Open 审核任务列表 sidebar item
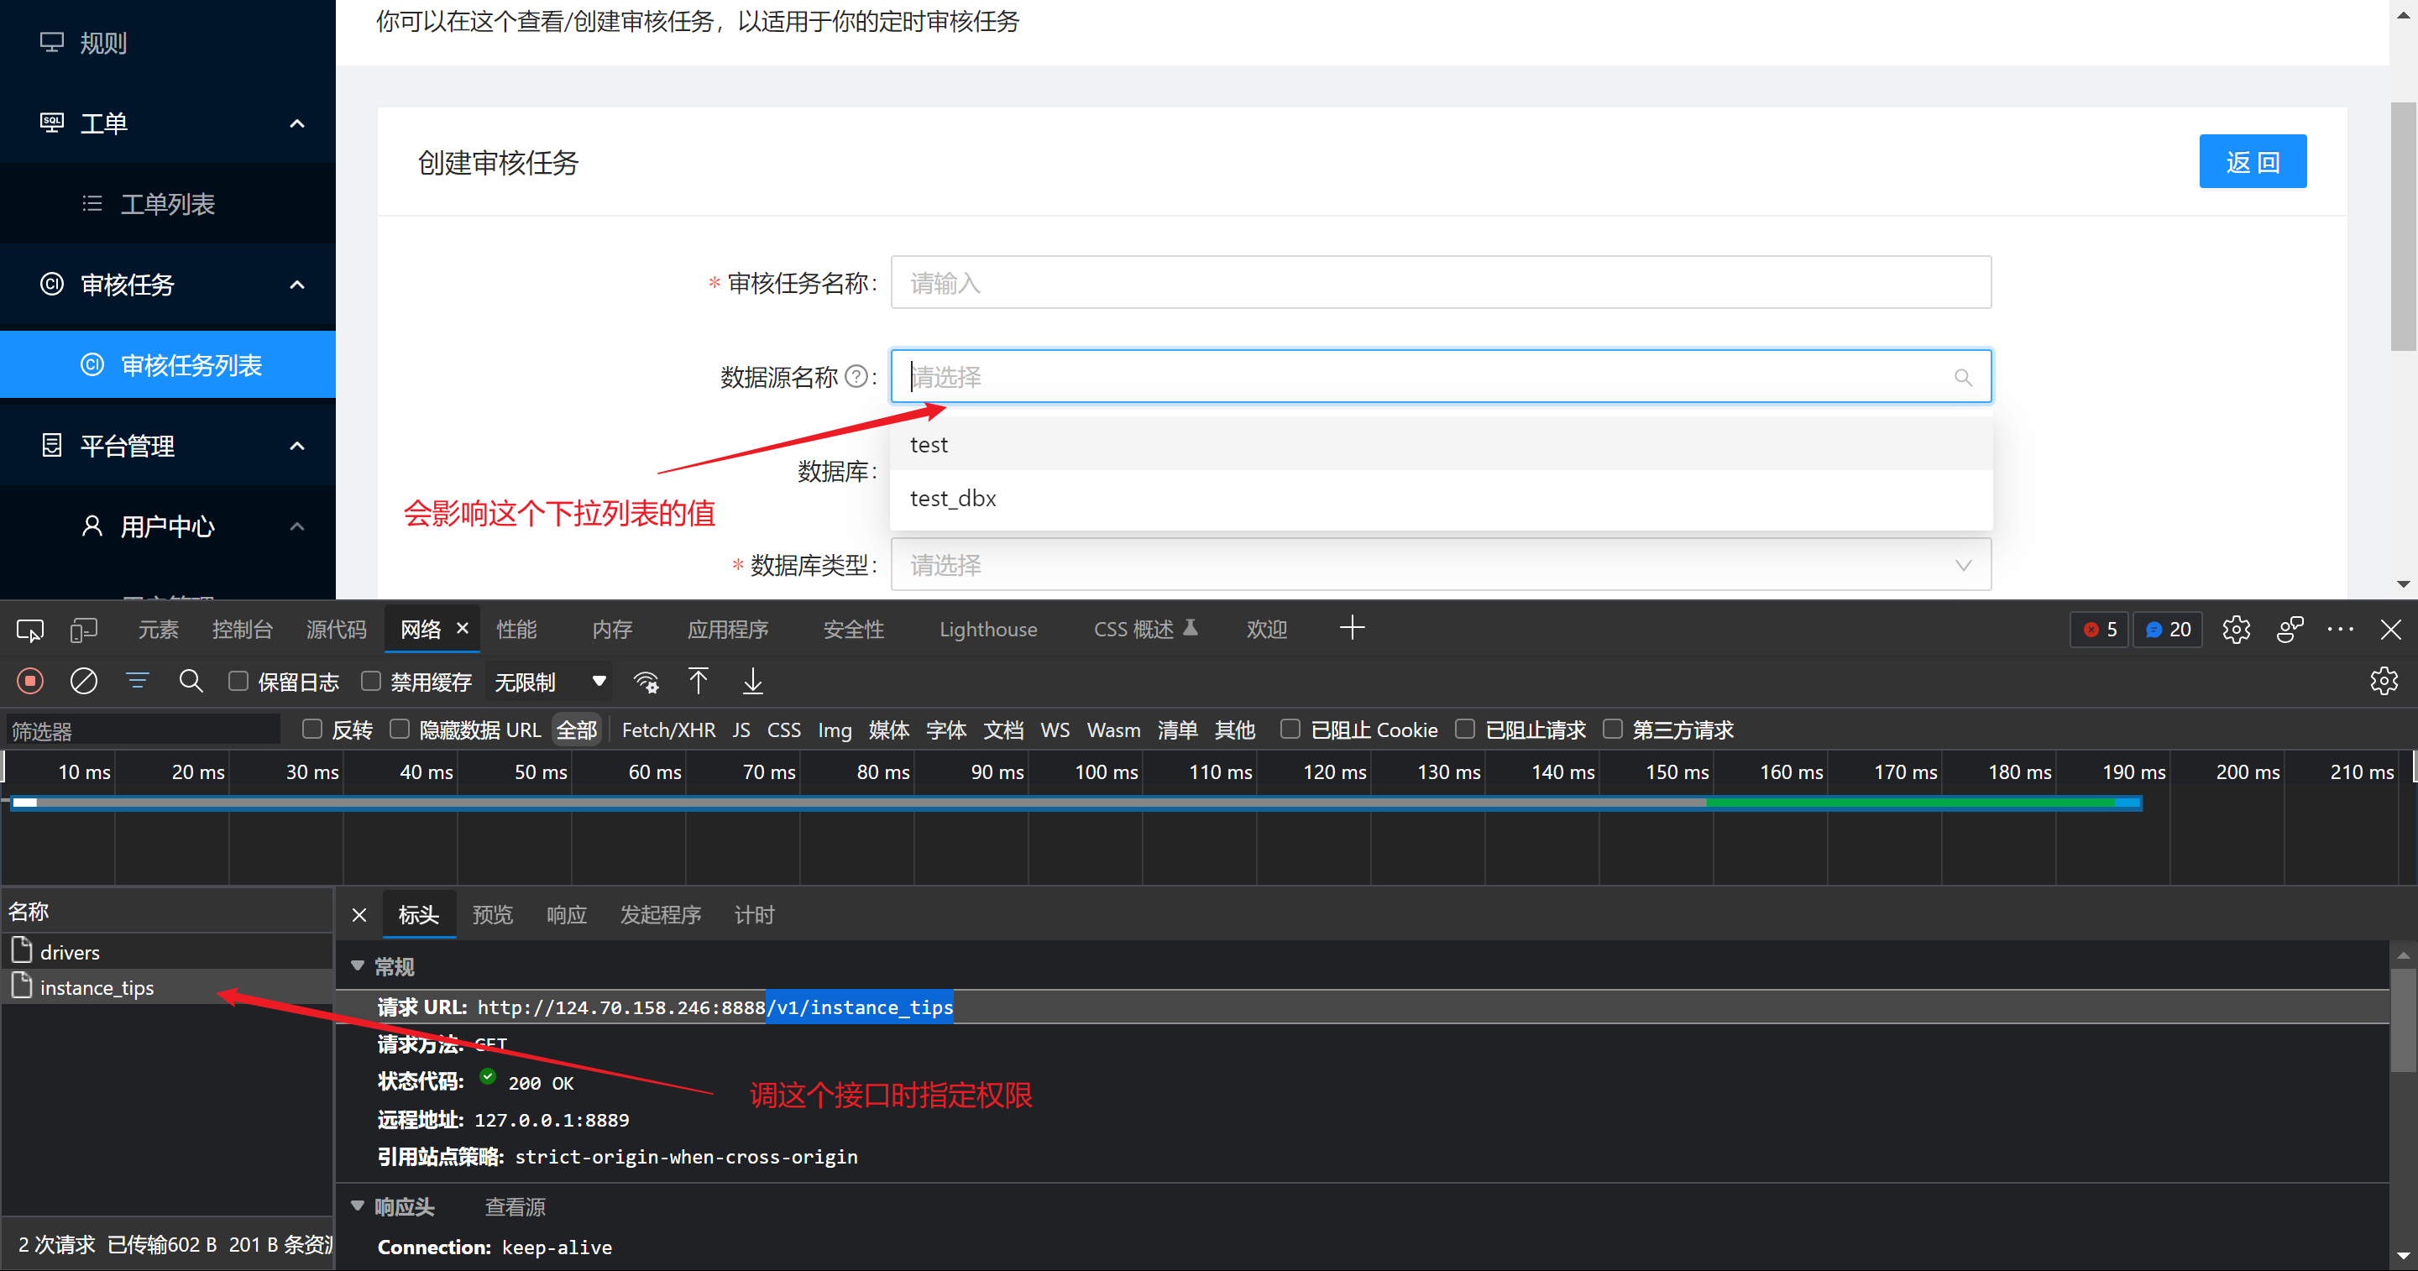Image resolution: width=2418 pixels, height=1271 pixels. [x=167, y=364]
